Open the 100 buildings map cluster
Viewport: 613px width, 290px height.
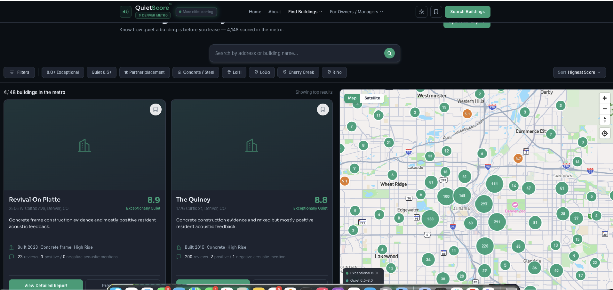446,196
